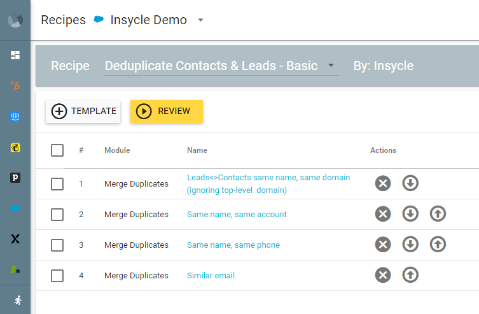Open the Deduplicate Contacts & Leads recipe dropdown
This screenshot has height=314, width=479.
pos(221,66)
